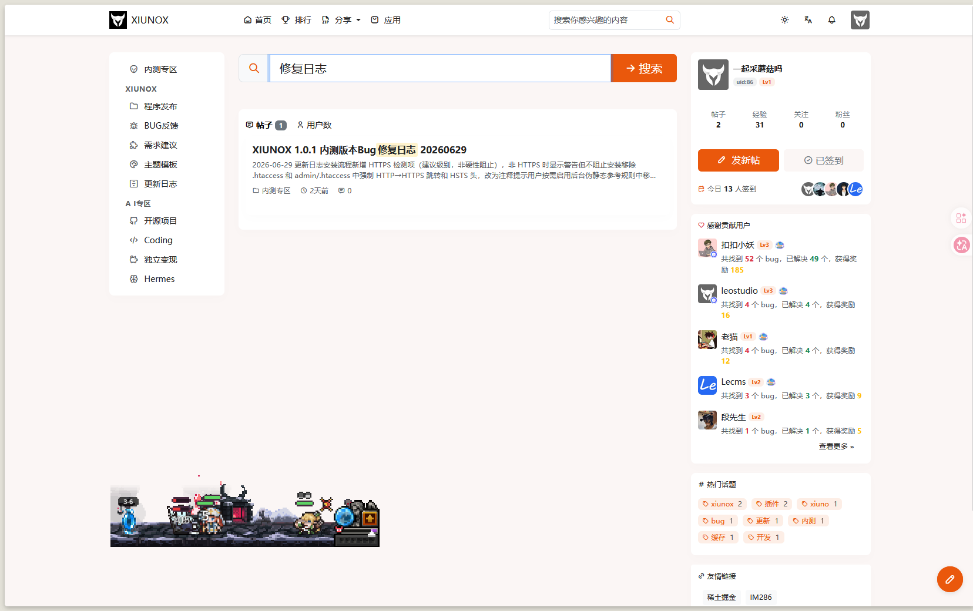The image size is (973, 611).
Task: Click 今日 13 人签到 calendar icon
Action: pos(701,189)
